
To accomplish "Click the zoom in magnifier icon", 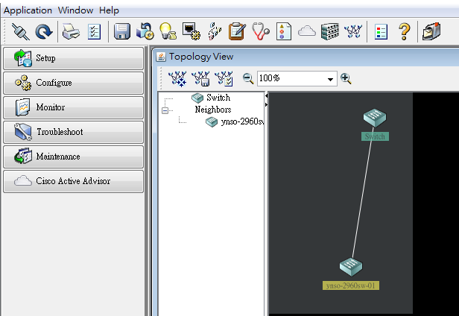I will pos(346,78).
